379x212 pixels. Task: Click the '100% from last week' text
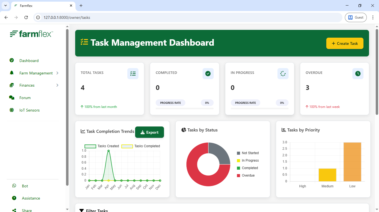tap(325, 107)
